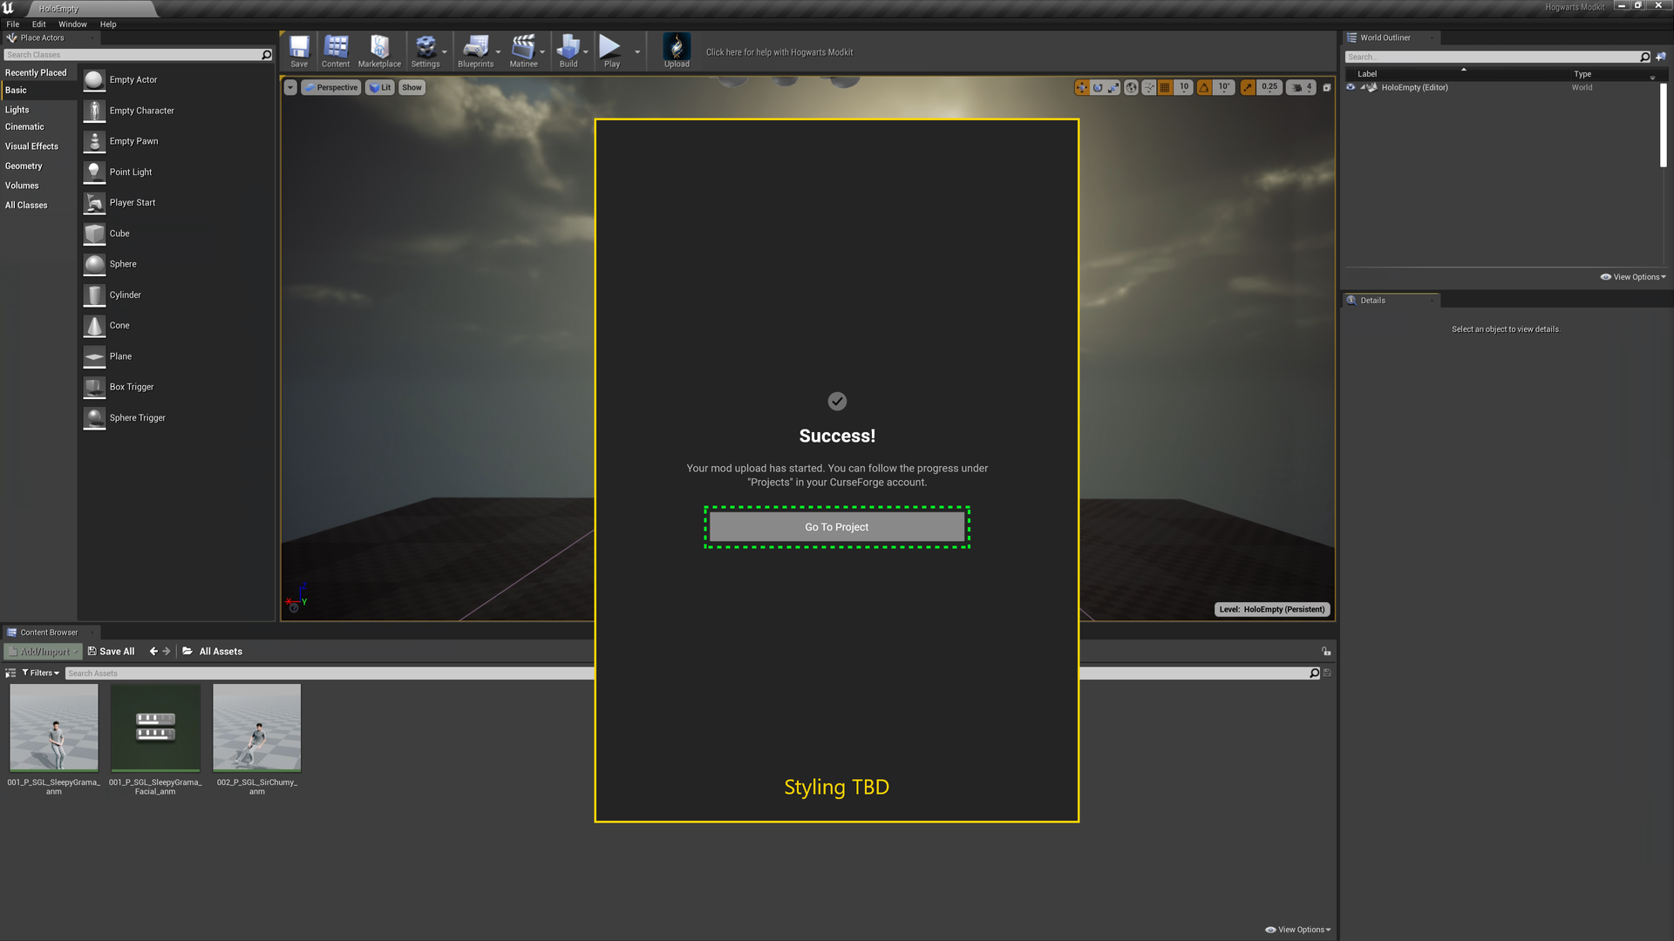Image resolution: width=1674 pixels, height=941 pixels.
Task: Select the rotate transform gizmo icon
Action: [1098, 87]
